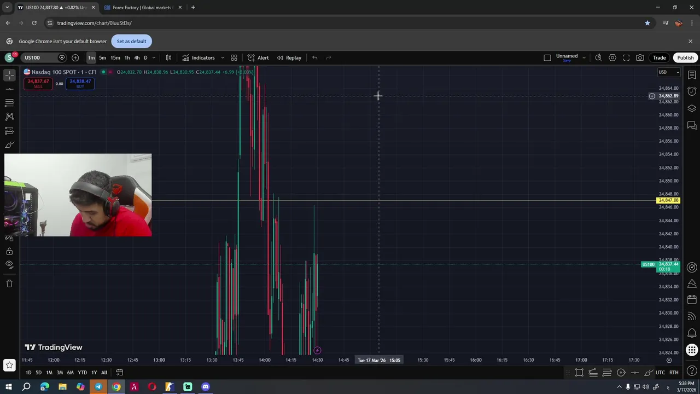The image size is (700, 394).
Task: Open Discord from the taskbar
Action: (x=206, y=387)
